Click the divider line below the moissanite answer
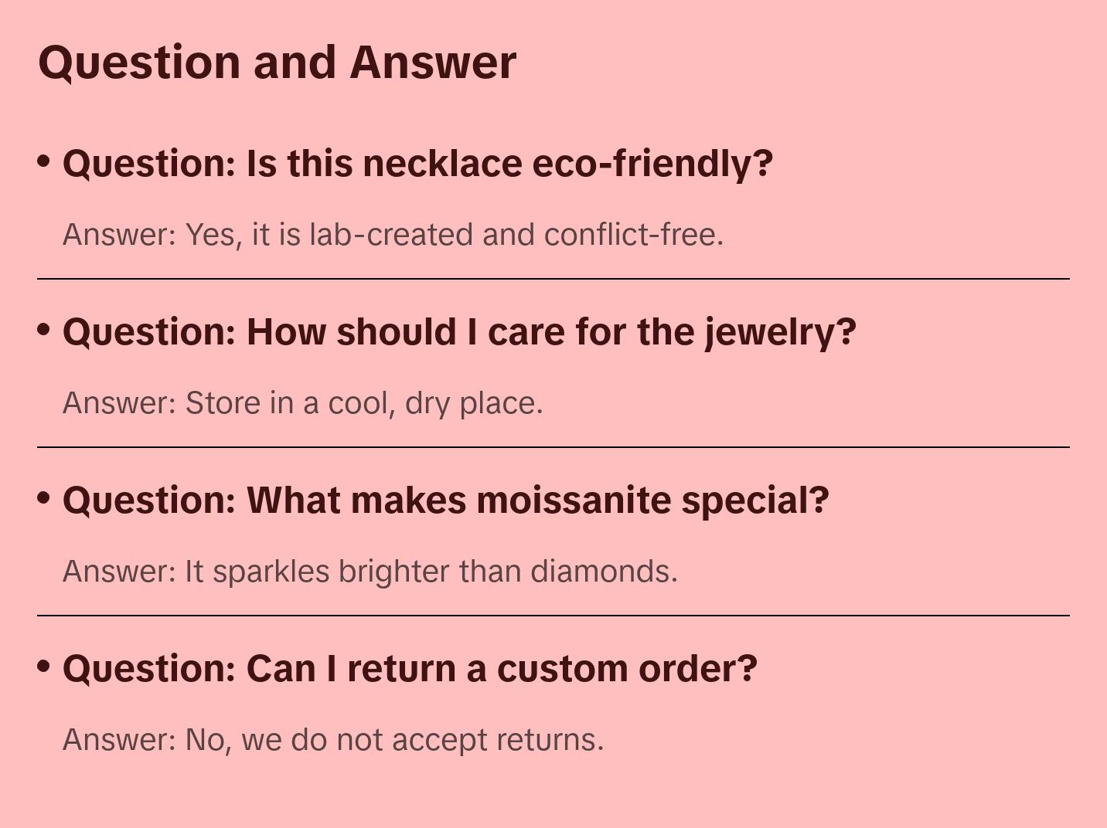Screen dimensions: 1107x828 (x=553, y=616)
